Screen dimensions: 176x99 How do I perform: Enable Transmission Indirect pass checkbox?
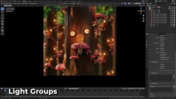click(161, 45)
